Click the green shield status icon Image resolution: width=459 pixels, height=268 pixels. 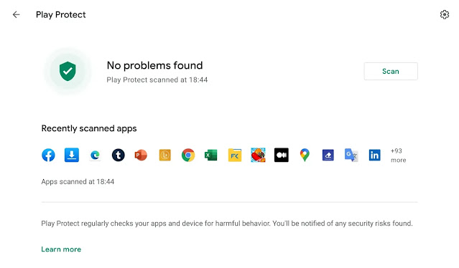[68, 71]
